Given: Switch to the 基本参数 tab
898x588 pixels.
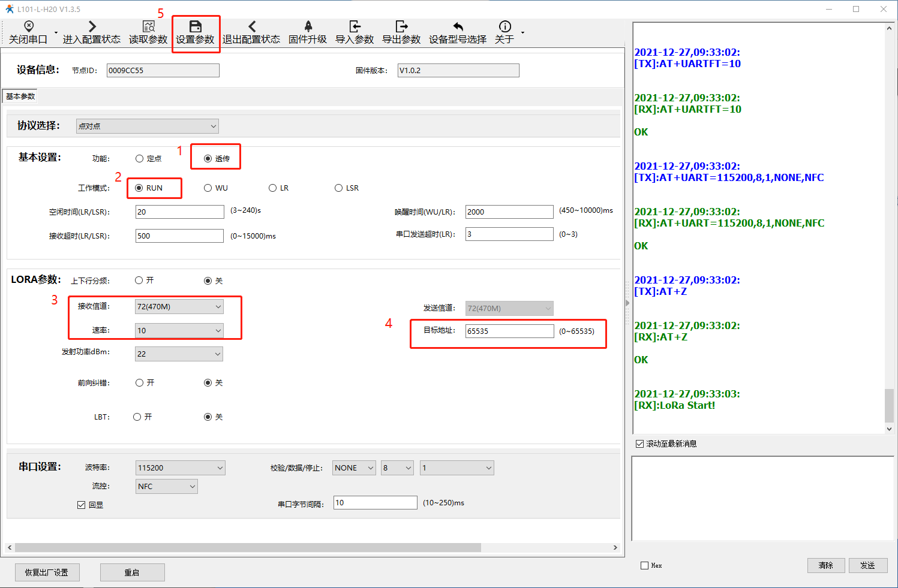Looking at the screenshot, I should (20, 97).
